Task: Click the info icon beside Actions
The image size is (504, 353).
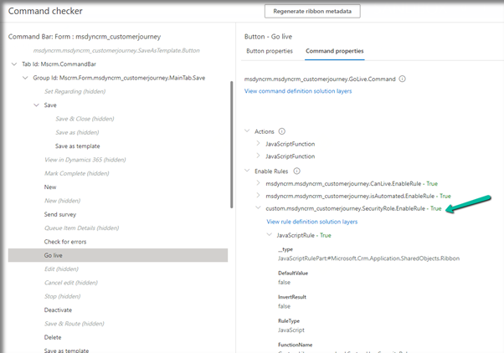Action: click(x=282, y=131)
